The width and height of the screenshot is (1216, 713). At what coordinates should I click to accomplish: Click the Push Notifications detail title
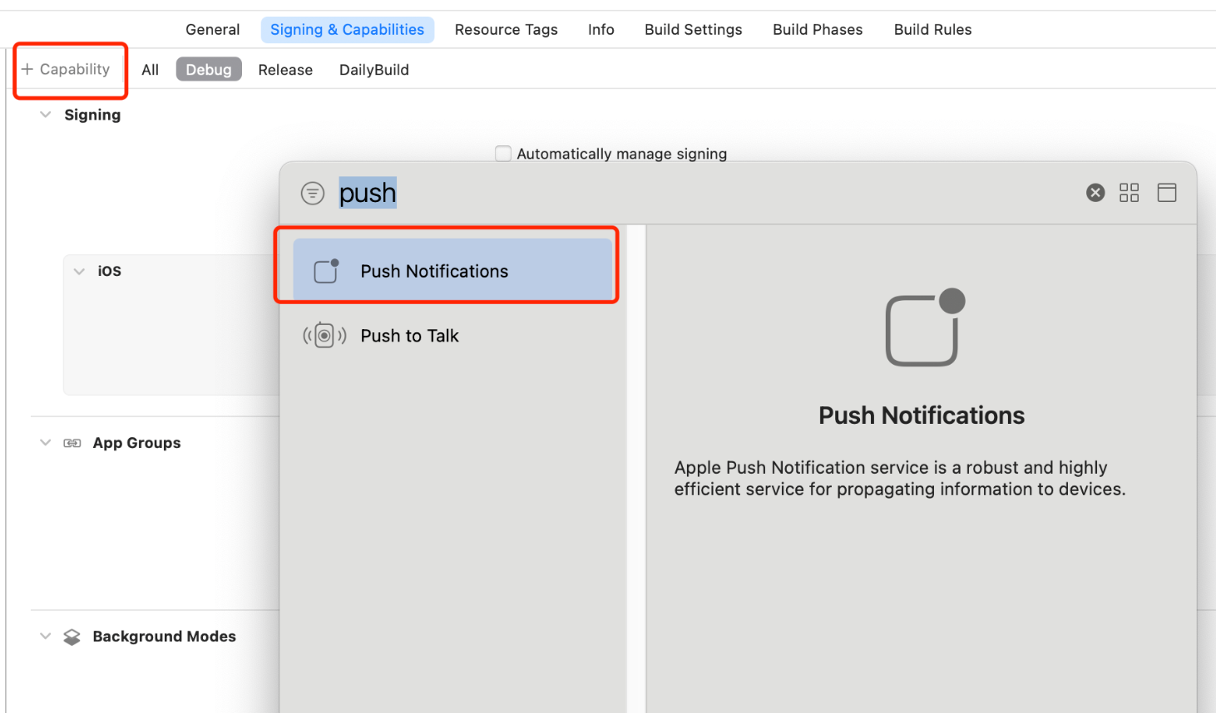click(x=922, y=416)
